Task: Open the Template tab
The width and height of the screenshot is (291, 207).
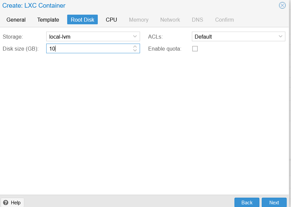Action: [x=48, y=20]
